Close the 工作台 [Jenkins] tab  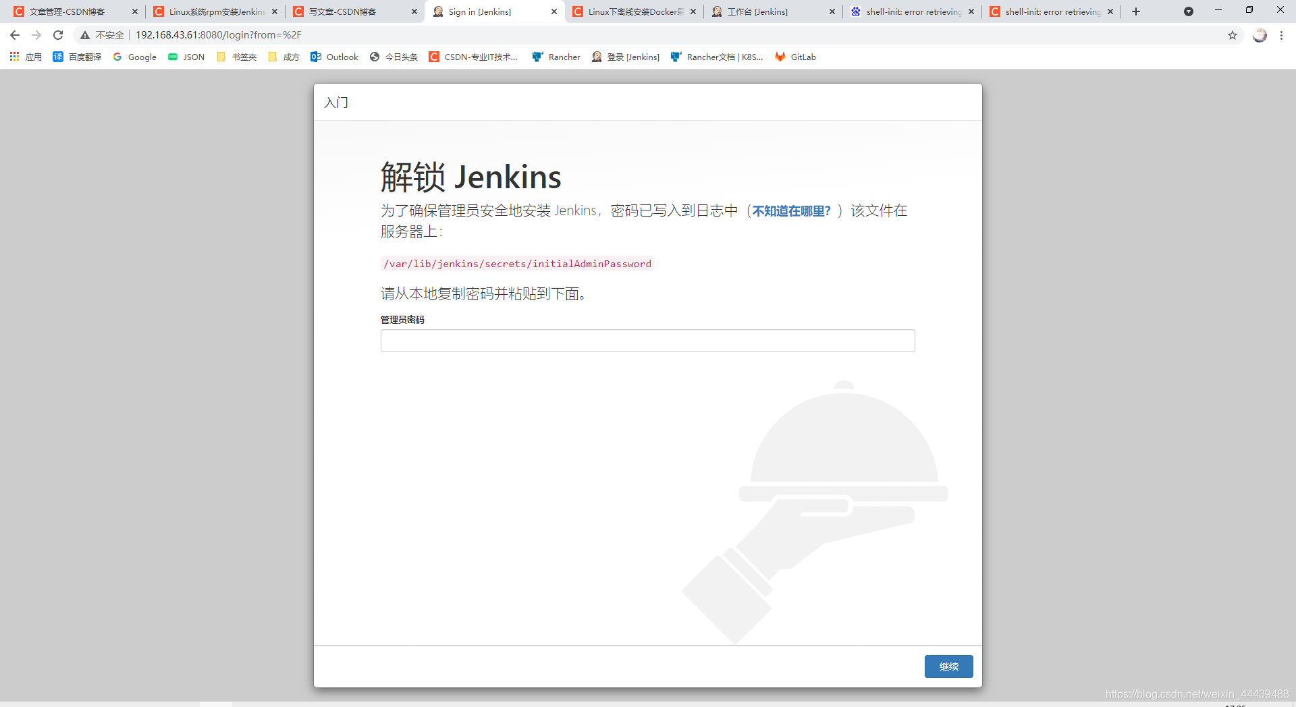click(x=832, y=11)
